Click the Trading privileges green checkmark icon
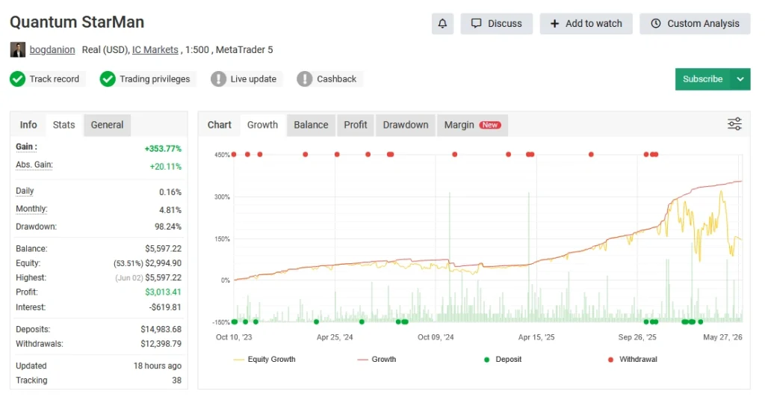 click(x=108, y=79)
